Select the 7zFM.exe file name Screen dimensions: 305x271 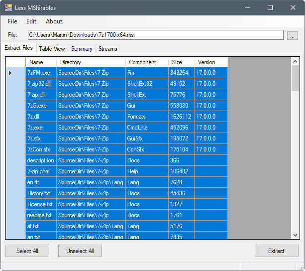tap(39, 73)
